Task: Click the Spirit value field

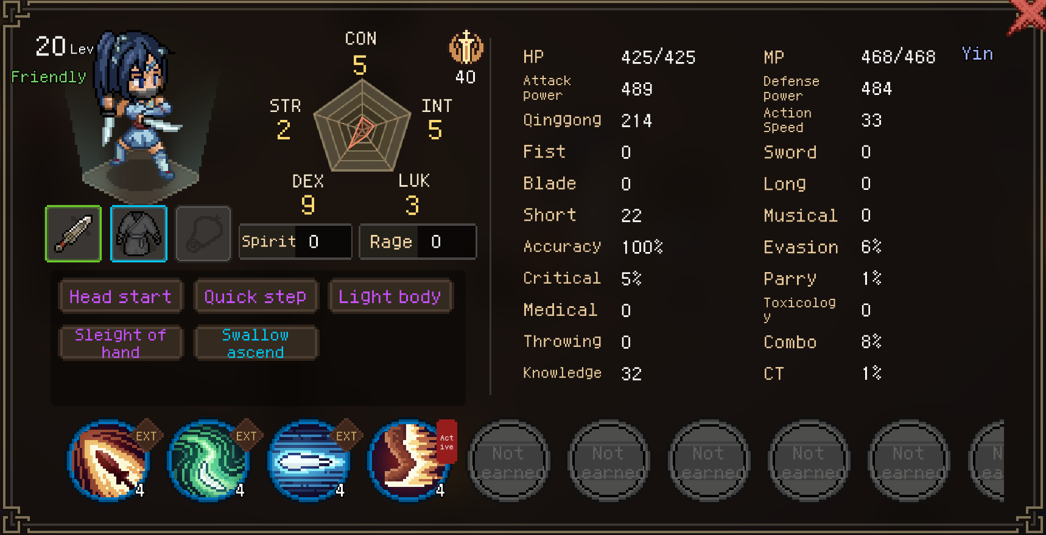Action: [295, 242]
